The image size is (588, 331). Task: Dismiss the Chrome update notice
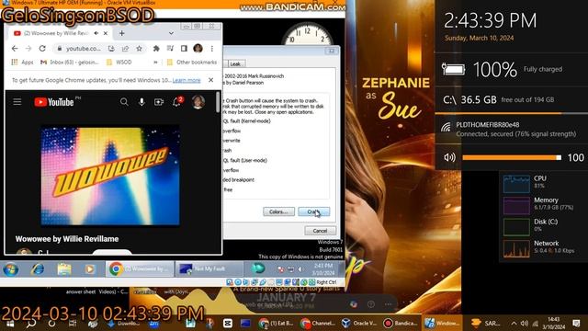210,80
